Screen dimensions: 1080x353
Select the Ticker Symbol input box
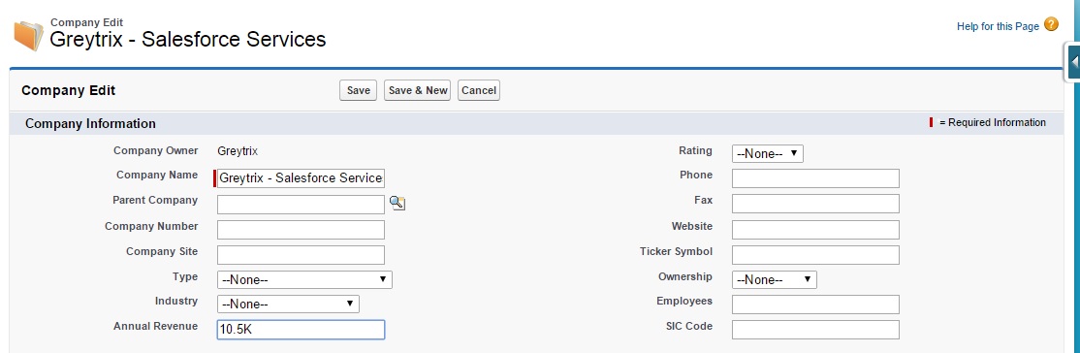pos(815,255)
